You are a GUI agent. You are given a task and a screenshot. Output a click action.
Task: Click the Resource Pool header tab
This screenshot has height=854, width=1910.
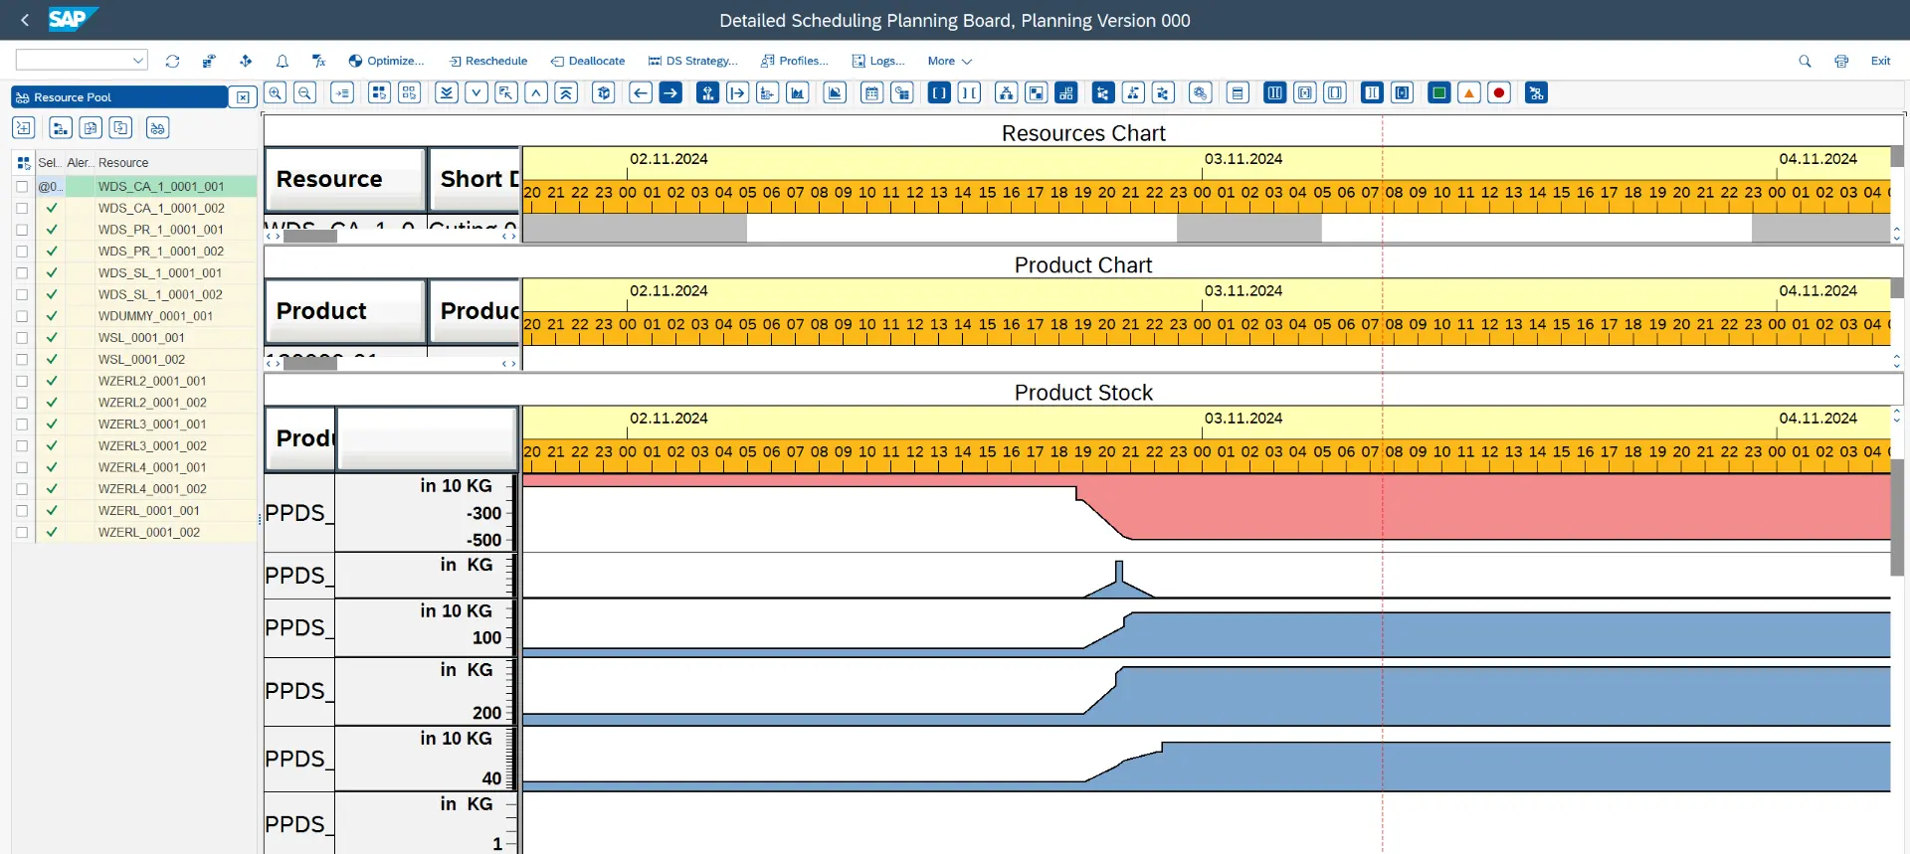click(x=119, y=97)
